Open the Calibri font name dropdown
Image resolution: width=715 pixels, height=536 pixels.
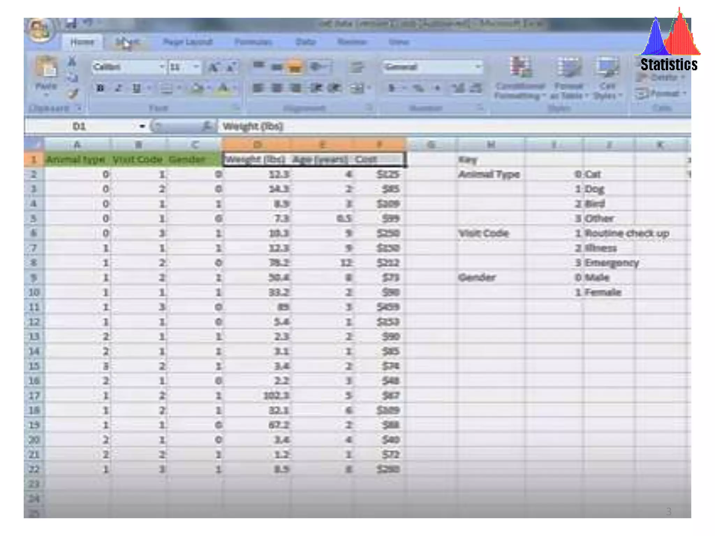click(x=161, y=67)
